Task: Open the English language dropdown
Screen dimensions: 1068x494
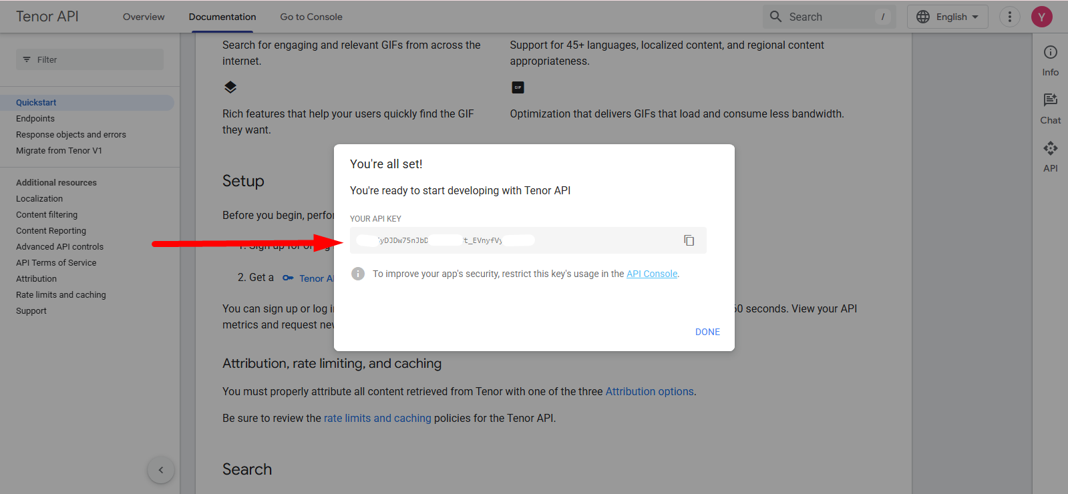Action: pyautogui.click(x=947, y=17)
